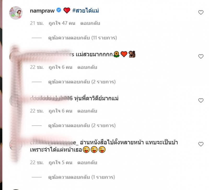This screenshot has height=190, width=209.
Task: Reply to the หุ่นพี่ดาวิดีย์มากแม่ comment
Action: [87, 111]
